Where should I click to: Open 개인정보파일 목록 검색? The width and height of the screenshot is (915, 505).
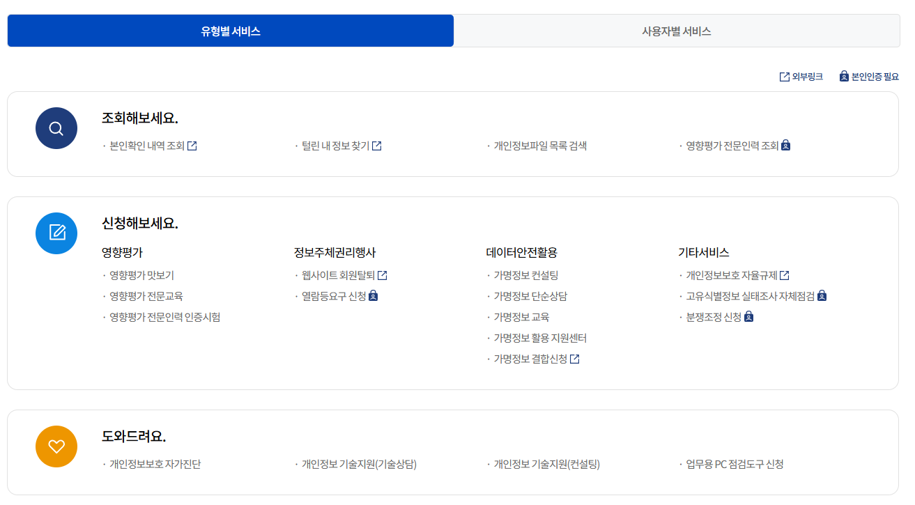coord(541,146)
